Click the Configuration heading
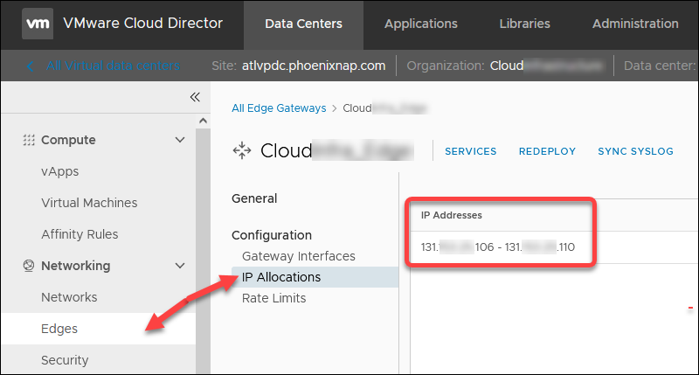The height and width of the screenshot is (375, 699). tap(272, 235)
